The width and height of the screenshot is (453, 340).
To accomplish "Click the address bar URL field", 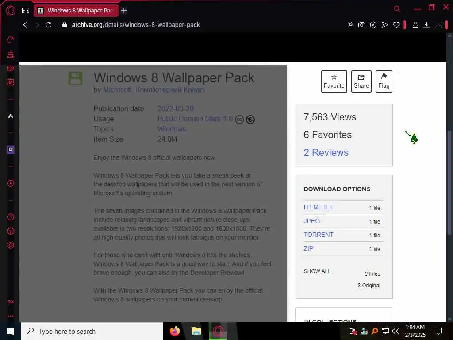I will 136,25.
